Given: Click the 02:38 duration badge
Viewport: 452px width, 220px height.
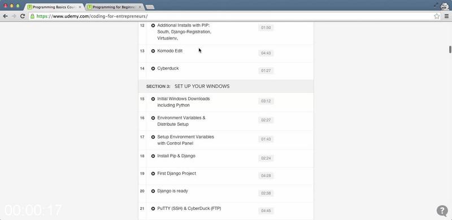Looking at the screenshot, I should click(266, 193).
